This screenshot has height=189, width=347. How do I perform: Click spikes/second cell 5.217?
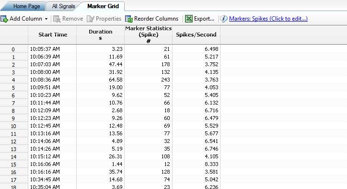click(211, 57)
